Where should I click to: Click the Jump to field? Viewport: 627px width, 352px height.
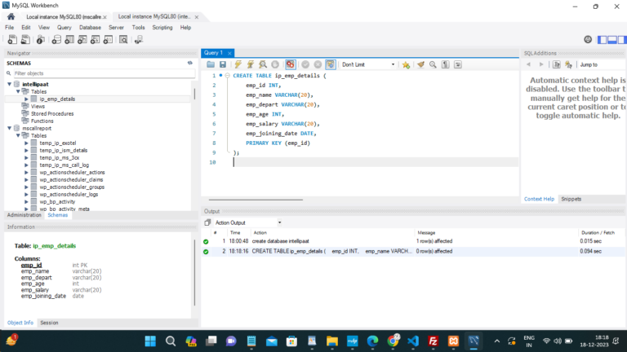click(x=603, y=64)
